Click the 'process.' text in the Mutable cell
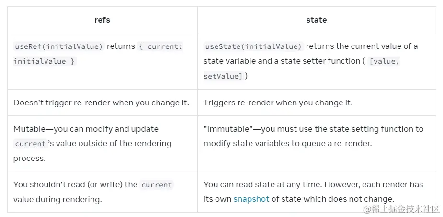The image size is (443, 217). click(x=29, y=158)
